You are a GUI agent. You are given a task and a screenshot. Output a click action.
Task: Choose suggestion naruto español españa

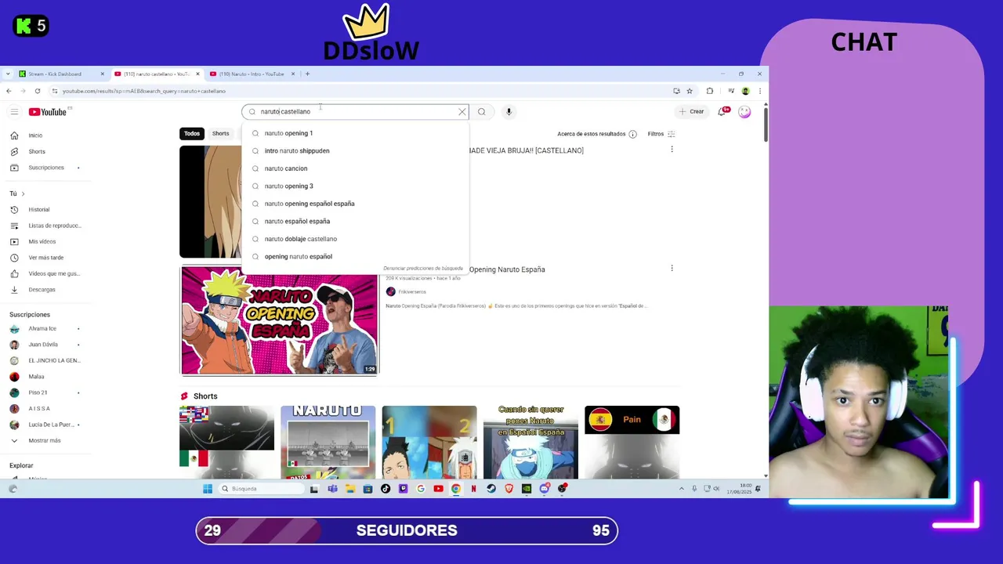click(x=355, y=221)
